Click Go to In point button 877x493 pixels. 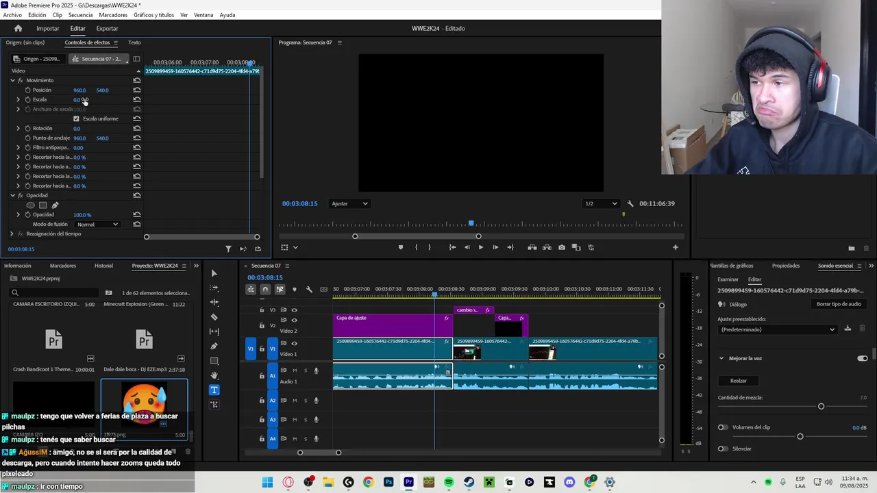(452, 247)
